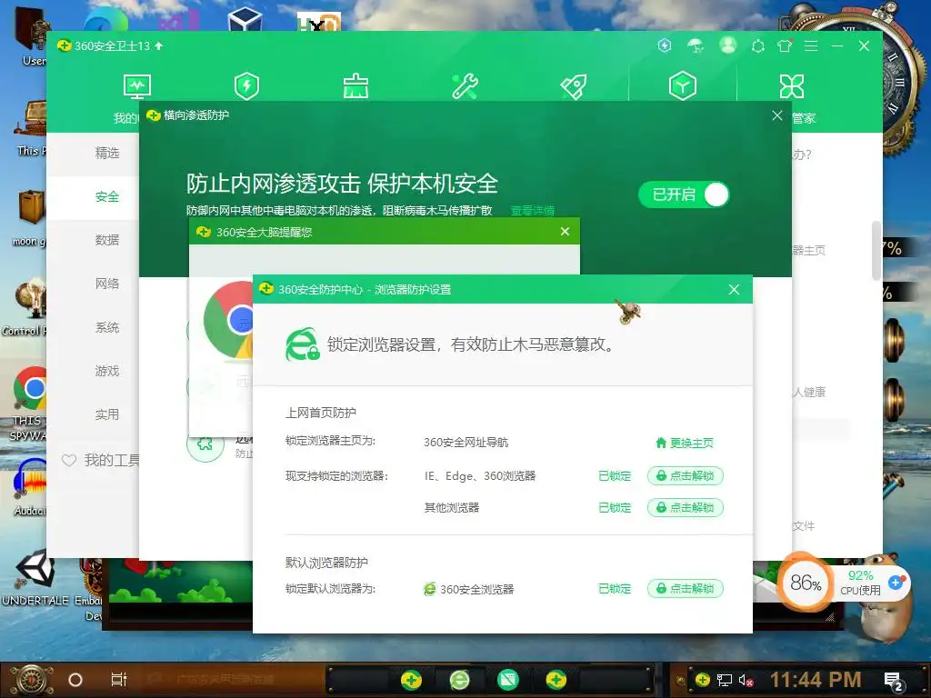Open the four-petal software manager icon
The height and width of the screenshot is (698, 931).
[x=792, y=86]
